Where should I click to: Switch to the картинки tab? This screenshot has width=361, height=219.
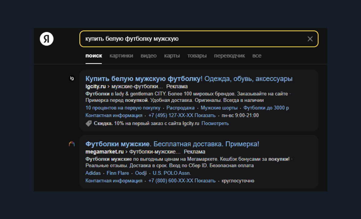tap(121, 56)
